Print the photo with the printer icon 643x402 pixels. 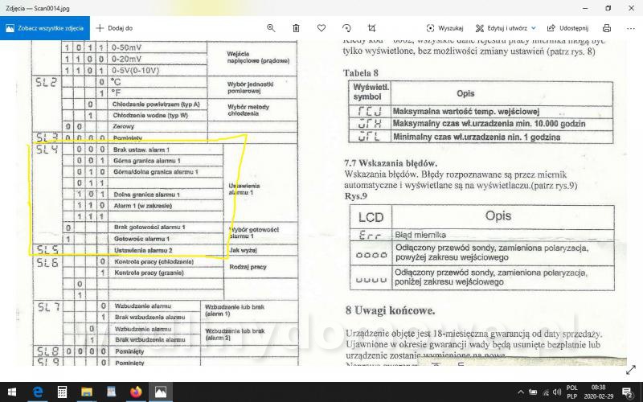607,28
